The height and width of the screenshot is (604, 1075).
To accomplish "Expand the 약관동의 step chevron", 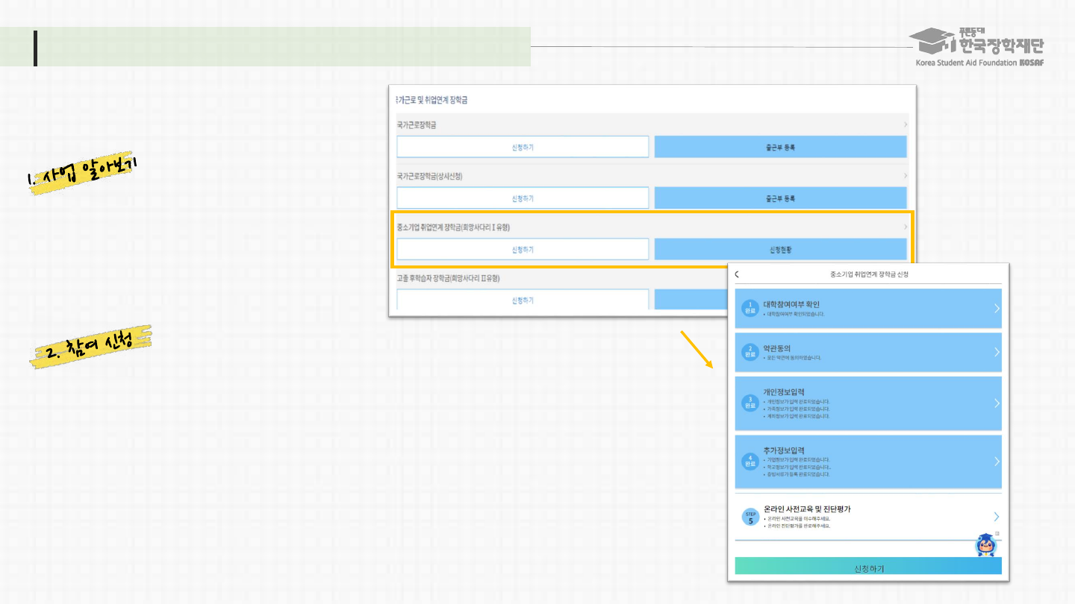I will 997,353.
